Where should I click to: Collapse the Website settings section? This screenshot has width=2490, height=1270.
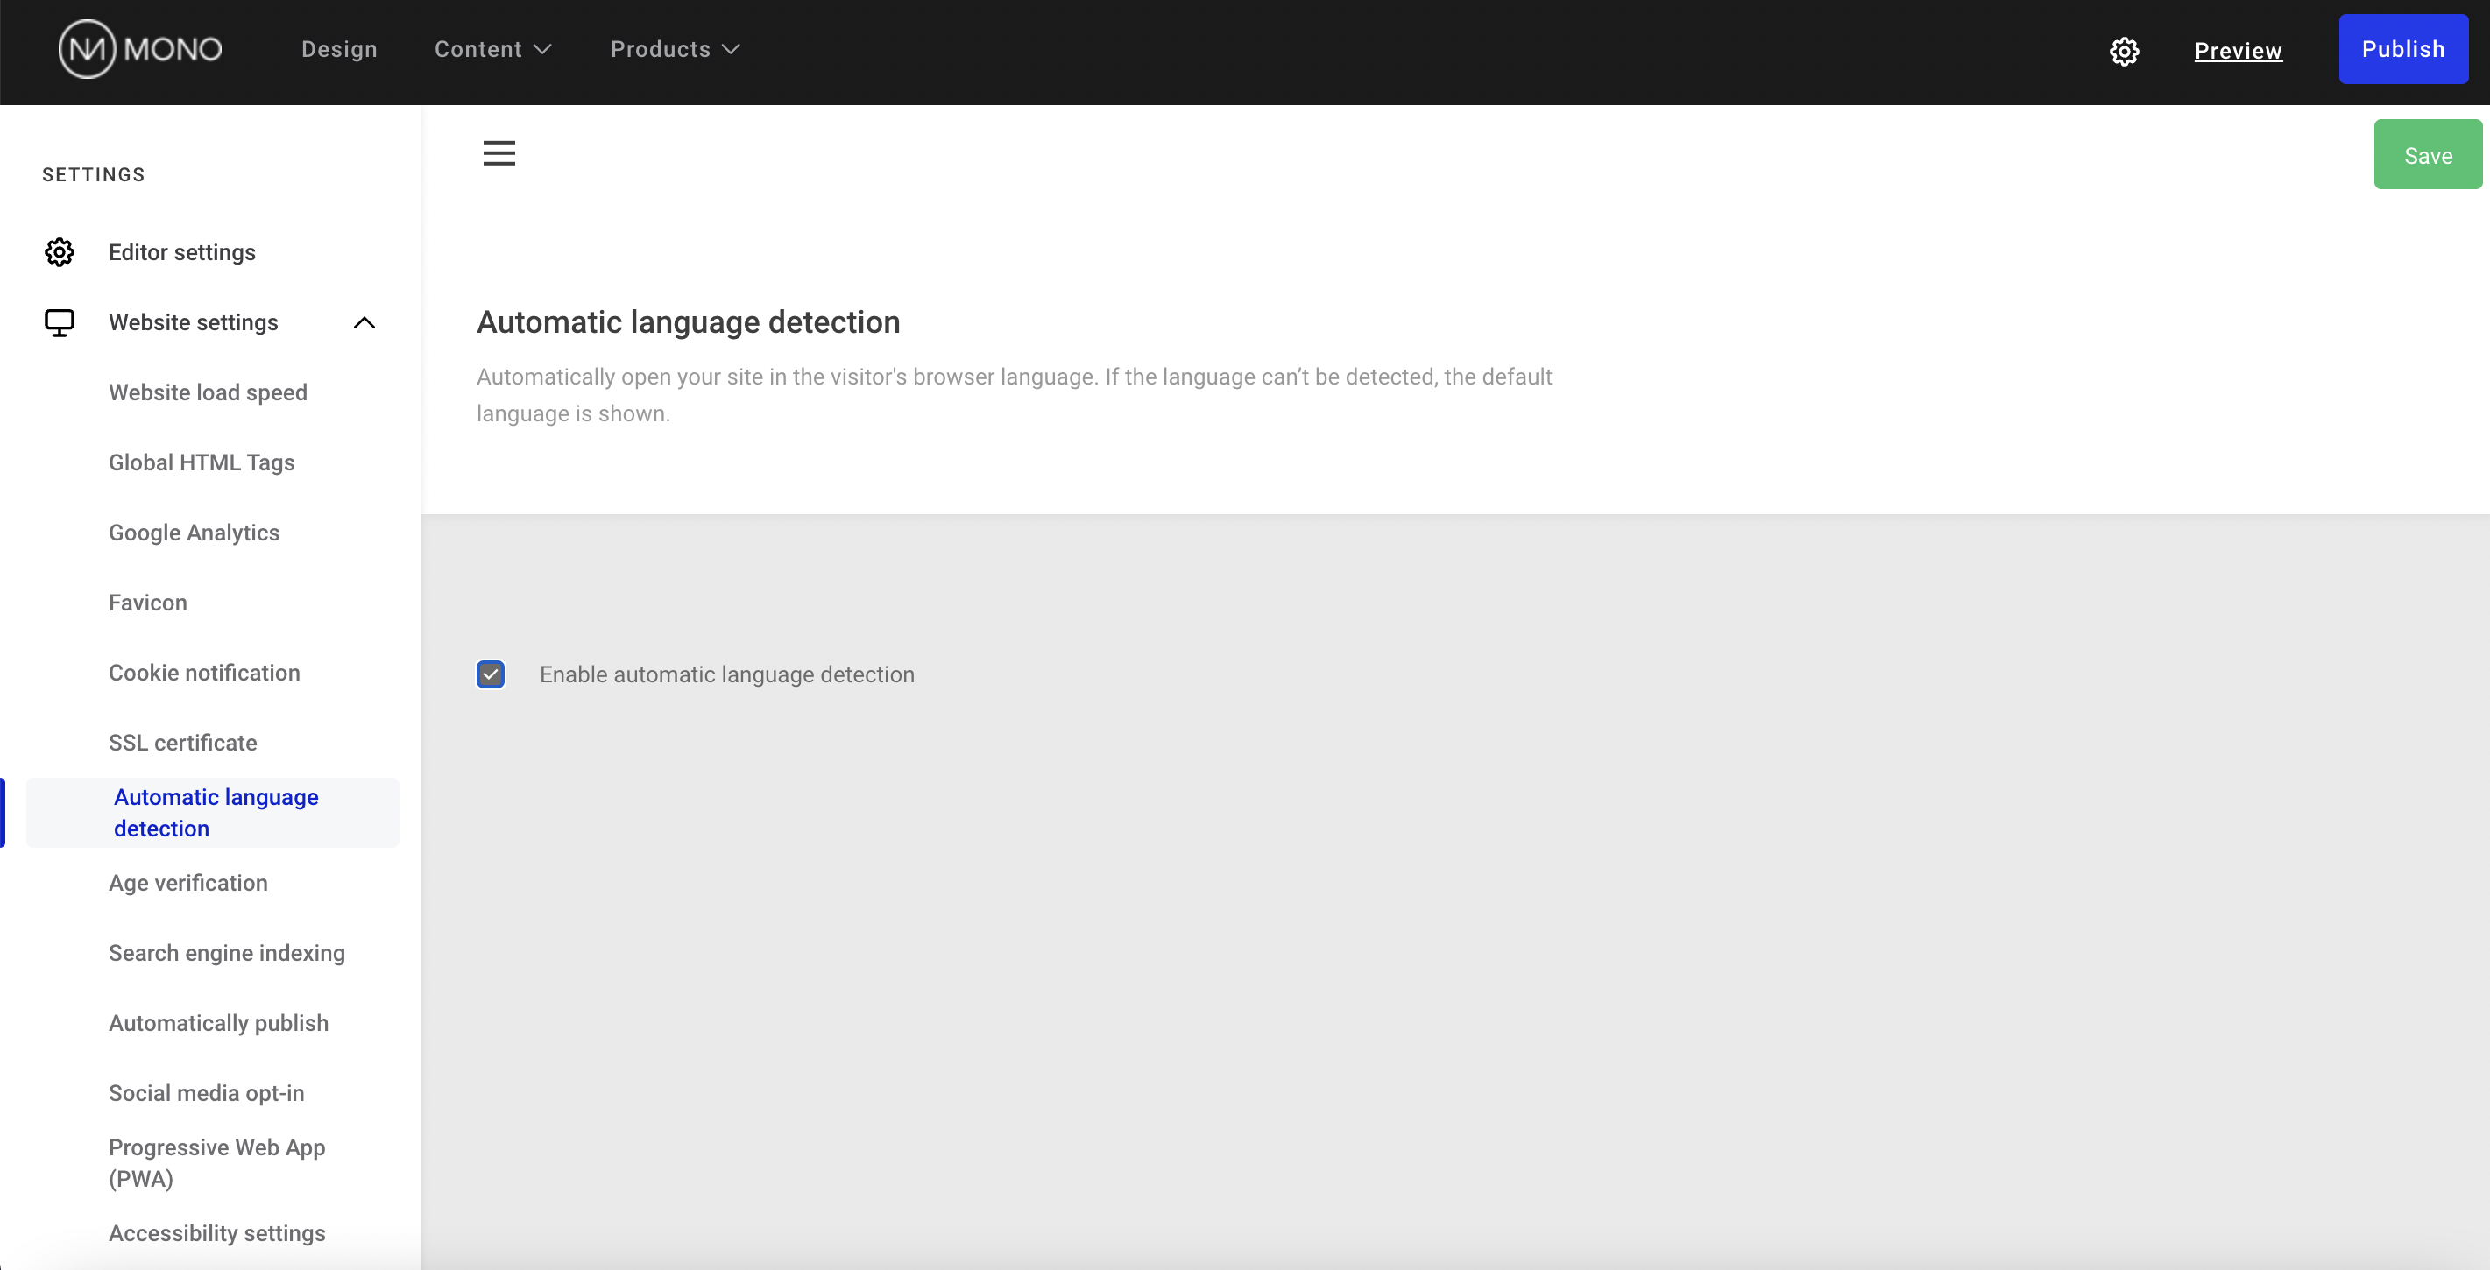[x=364, y=323]
